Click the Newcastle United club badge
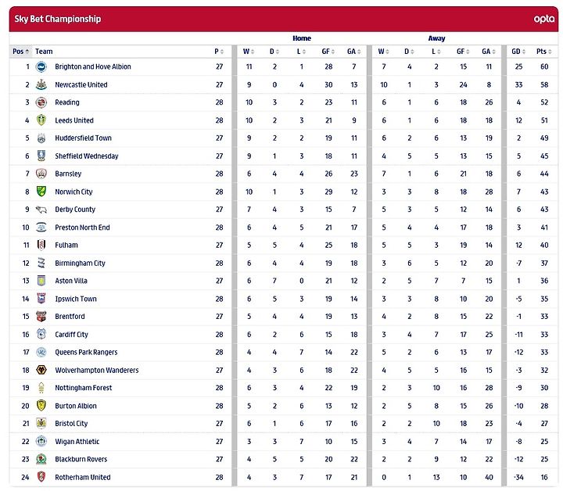Image resolution: width=563 pixels, height=491 pixels. point(41,84)
